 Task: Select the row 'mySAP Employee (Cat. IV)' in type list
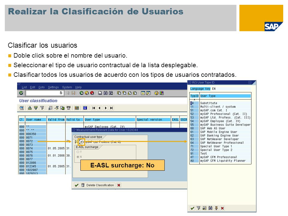pos(220,121)
